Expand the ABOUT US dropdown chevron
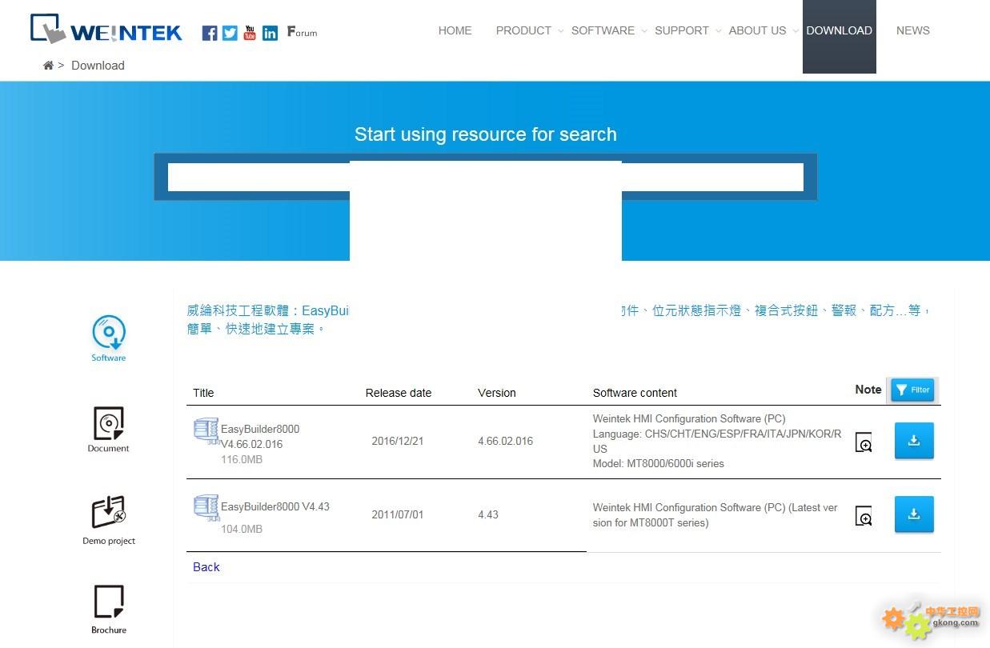This screenshot has height=648, width=990. pyautogui.click(x=795, y=31)
